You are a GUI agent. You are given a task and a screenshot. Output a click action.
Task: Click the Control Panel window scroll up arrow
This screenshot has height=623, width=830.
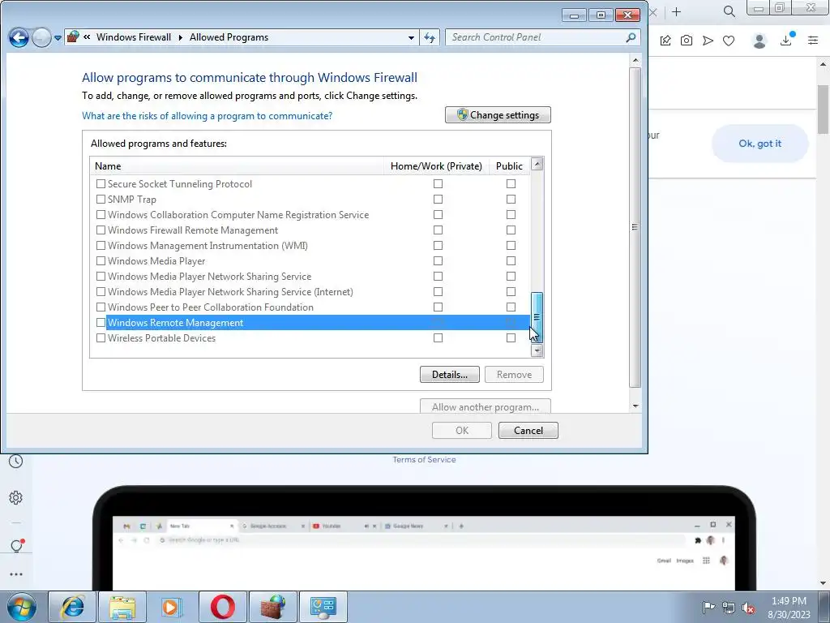pyautogui.click(x=635, y=60)
